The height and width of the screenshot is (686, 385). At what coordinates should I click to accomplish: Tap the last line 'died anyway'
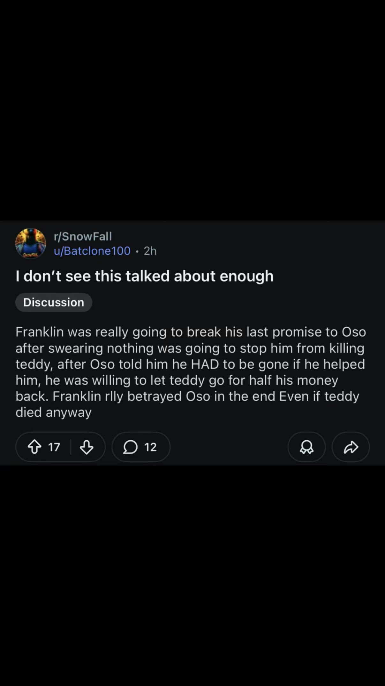[54, 412]
